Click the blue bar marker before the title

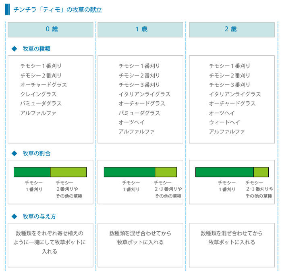pos(7,9)
